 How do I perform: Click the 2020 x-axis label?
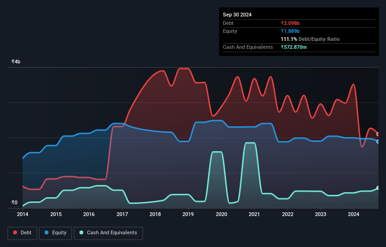221,214
